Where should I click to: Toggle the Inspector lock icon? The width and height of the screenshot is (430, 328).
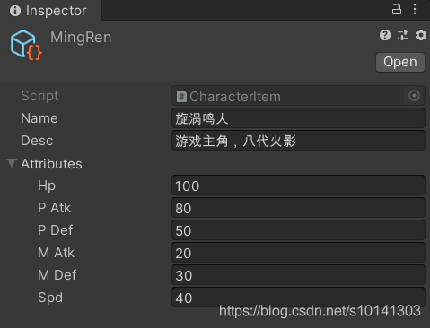tap(397, 9)
